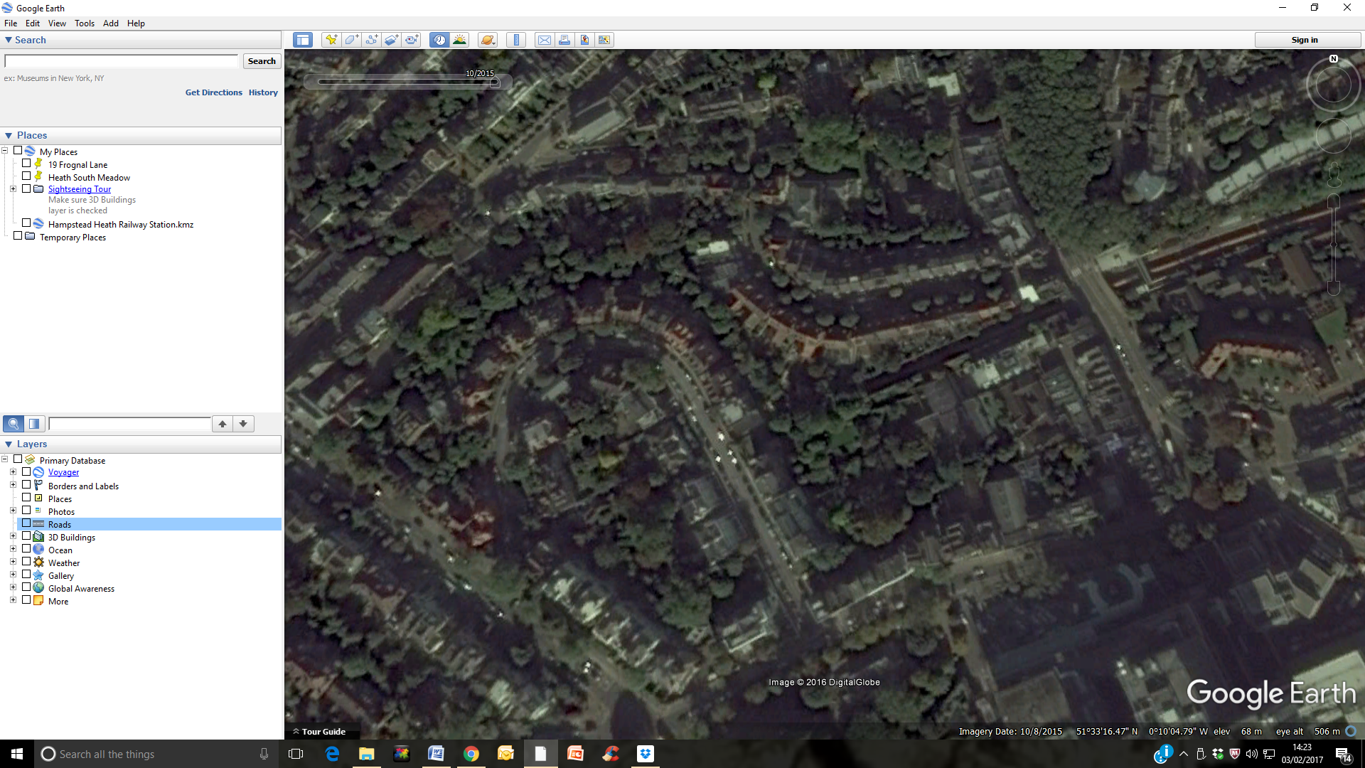Enable the 3D Buildings layer checkbox
Screen dimensions: 1365x768
tap(26, 536)
